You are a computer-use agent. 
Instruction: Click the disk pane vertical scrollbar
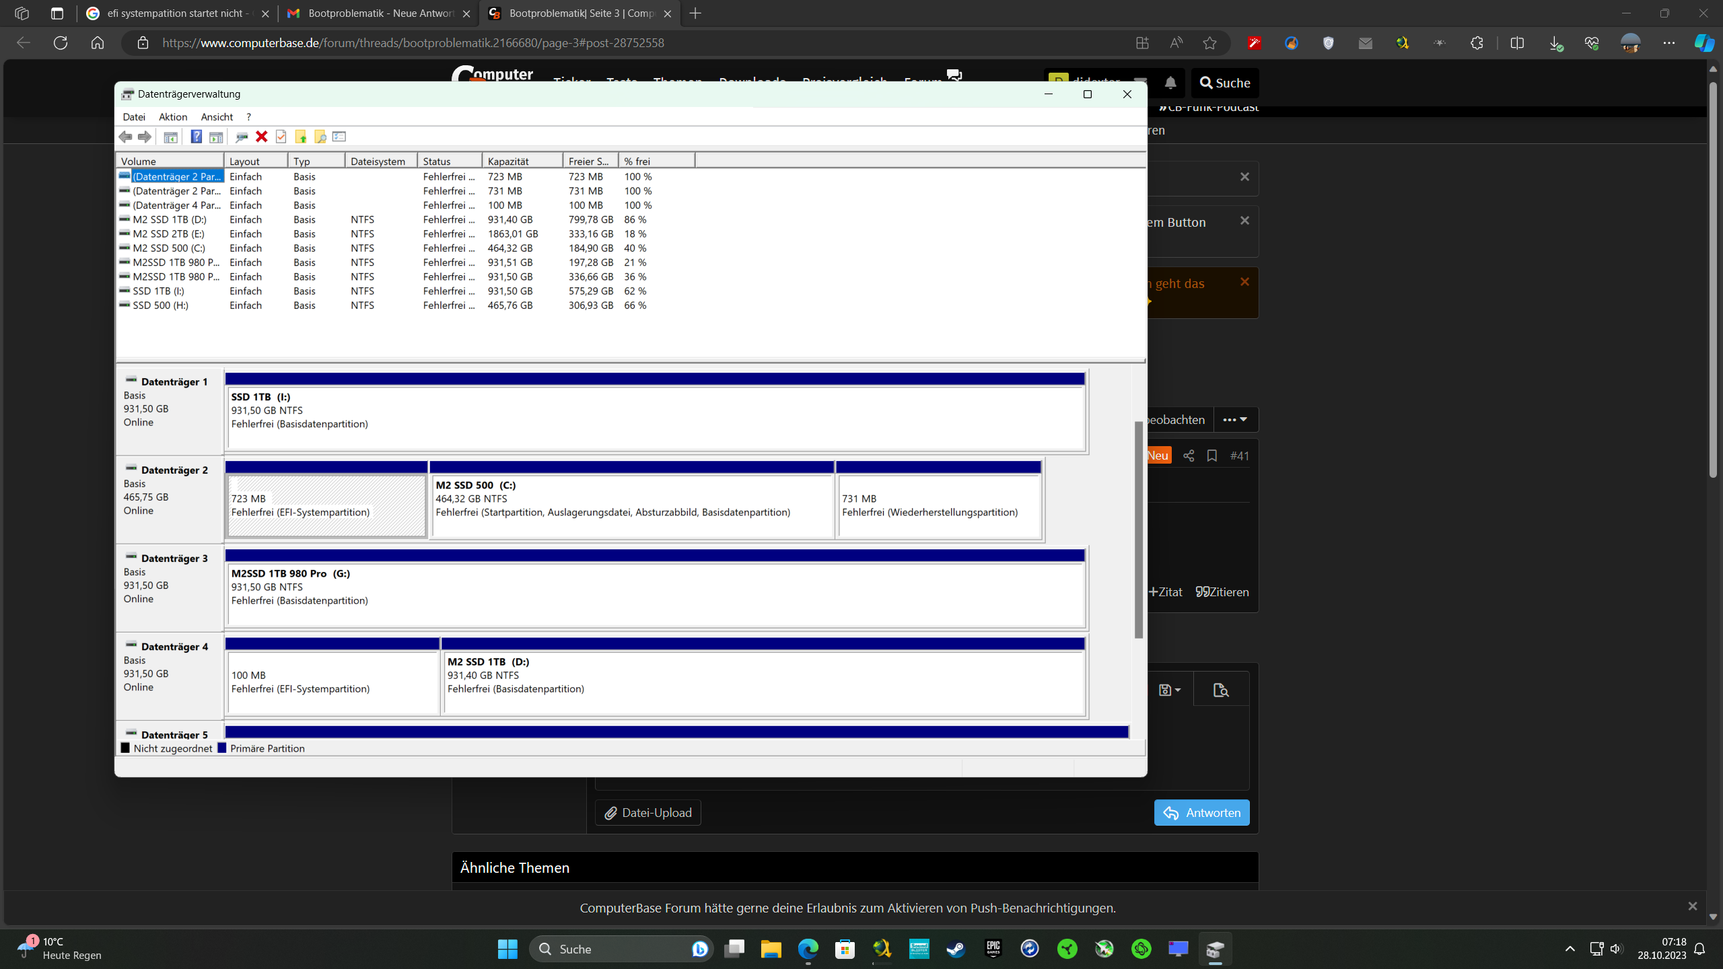[x=1138, y=529]
